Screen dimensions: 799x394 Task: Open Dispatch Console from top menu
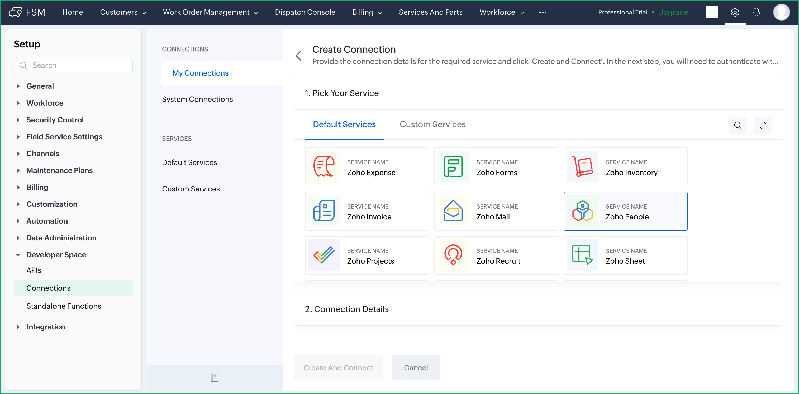tap(305, 12)
